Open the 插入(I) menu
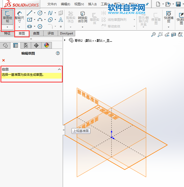The height and width of the screenshot is (187, 184). 92,4
